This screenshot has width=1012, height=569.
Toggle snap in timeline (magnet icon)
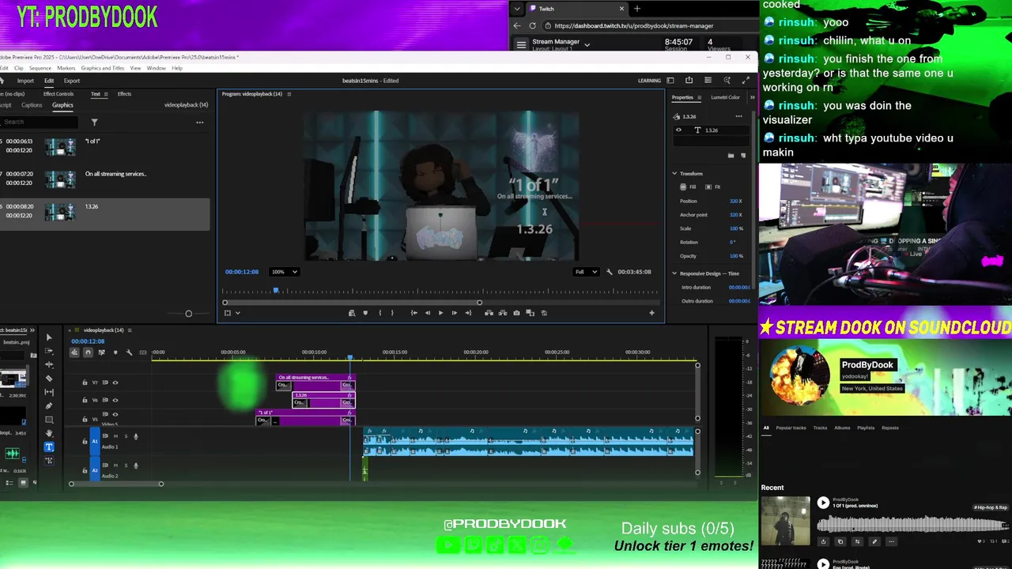click(88, 352)
